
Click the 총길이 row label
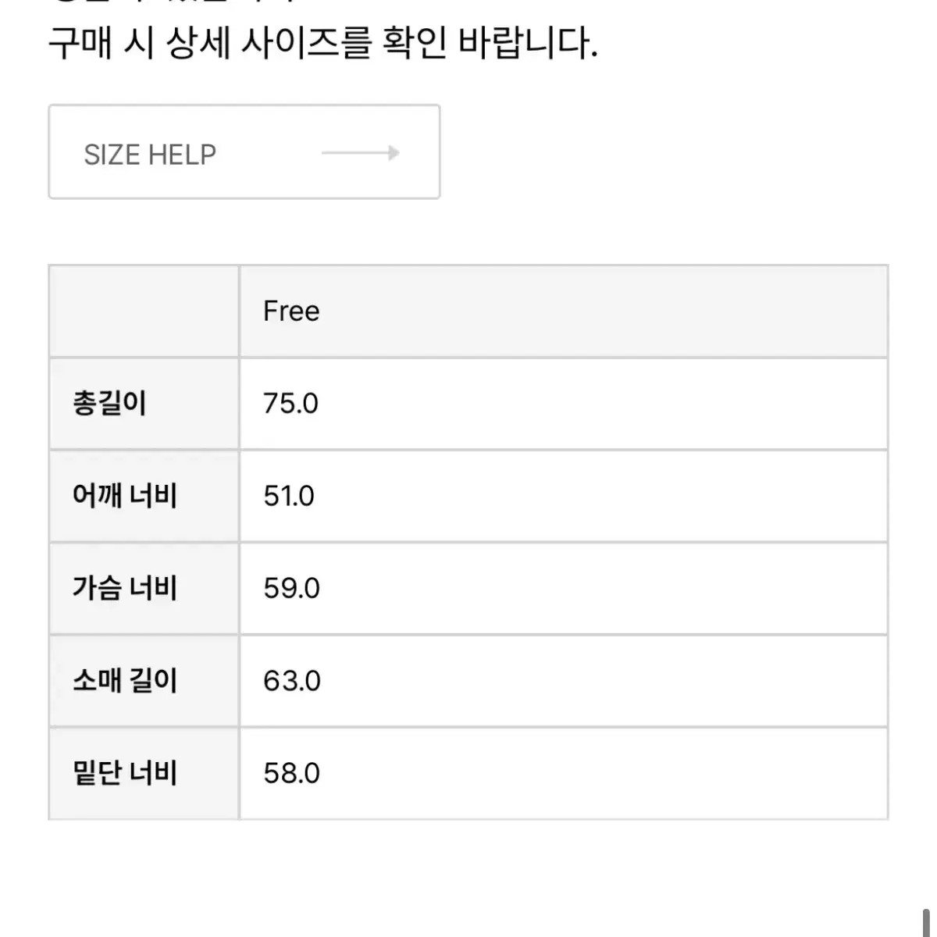pyautogui.click(x=109, y=404)
